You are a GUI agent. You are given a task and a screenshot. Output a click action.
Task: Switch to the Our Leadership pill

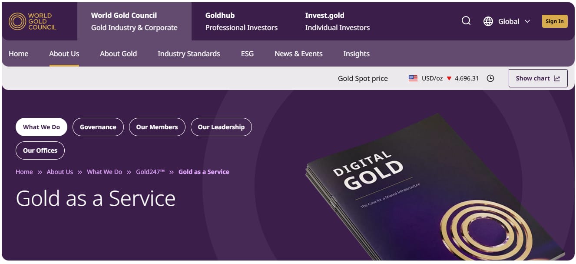[x=221, y=127]
